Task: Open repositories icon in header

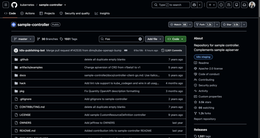Action: (x=237, y=5)
